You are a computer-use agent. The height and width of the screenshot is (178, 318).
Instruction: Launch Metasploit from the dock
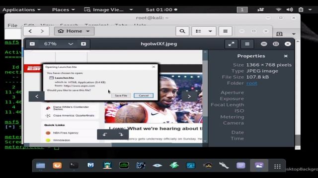point(90,166)
